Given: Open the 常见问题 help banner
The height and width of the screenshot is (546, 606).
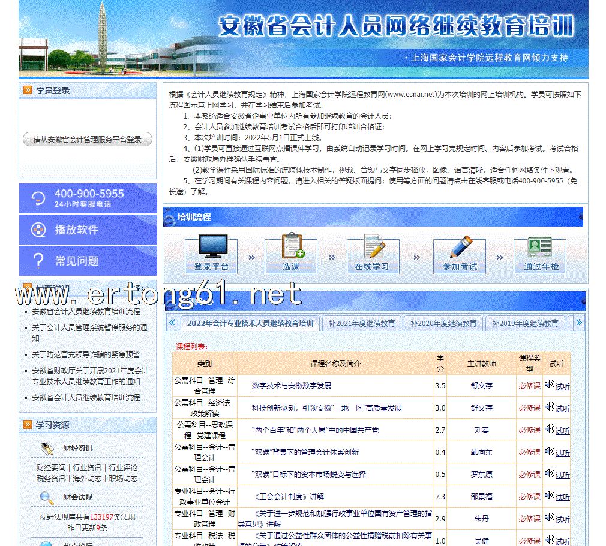Looking at the screenshot, I should 88,261.
